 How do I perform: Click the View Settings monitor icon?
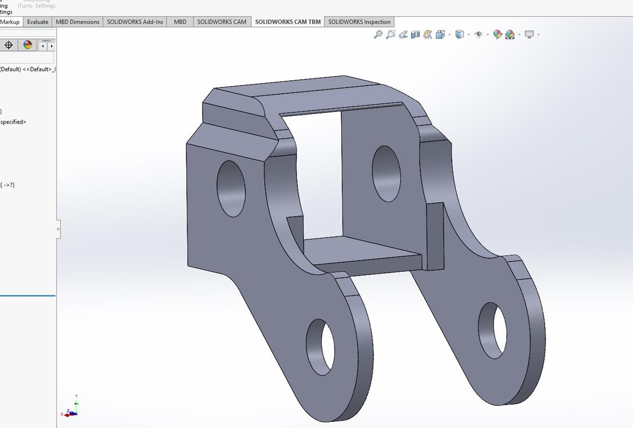click(x=529, y=35)
